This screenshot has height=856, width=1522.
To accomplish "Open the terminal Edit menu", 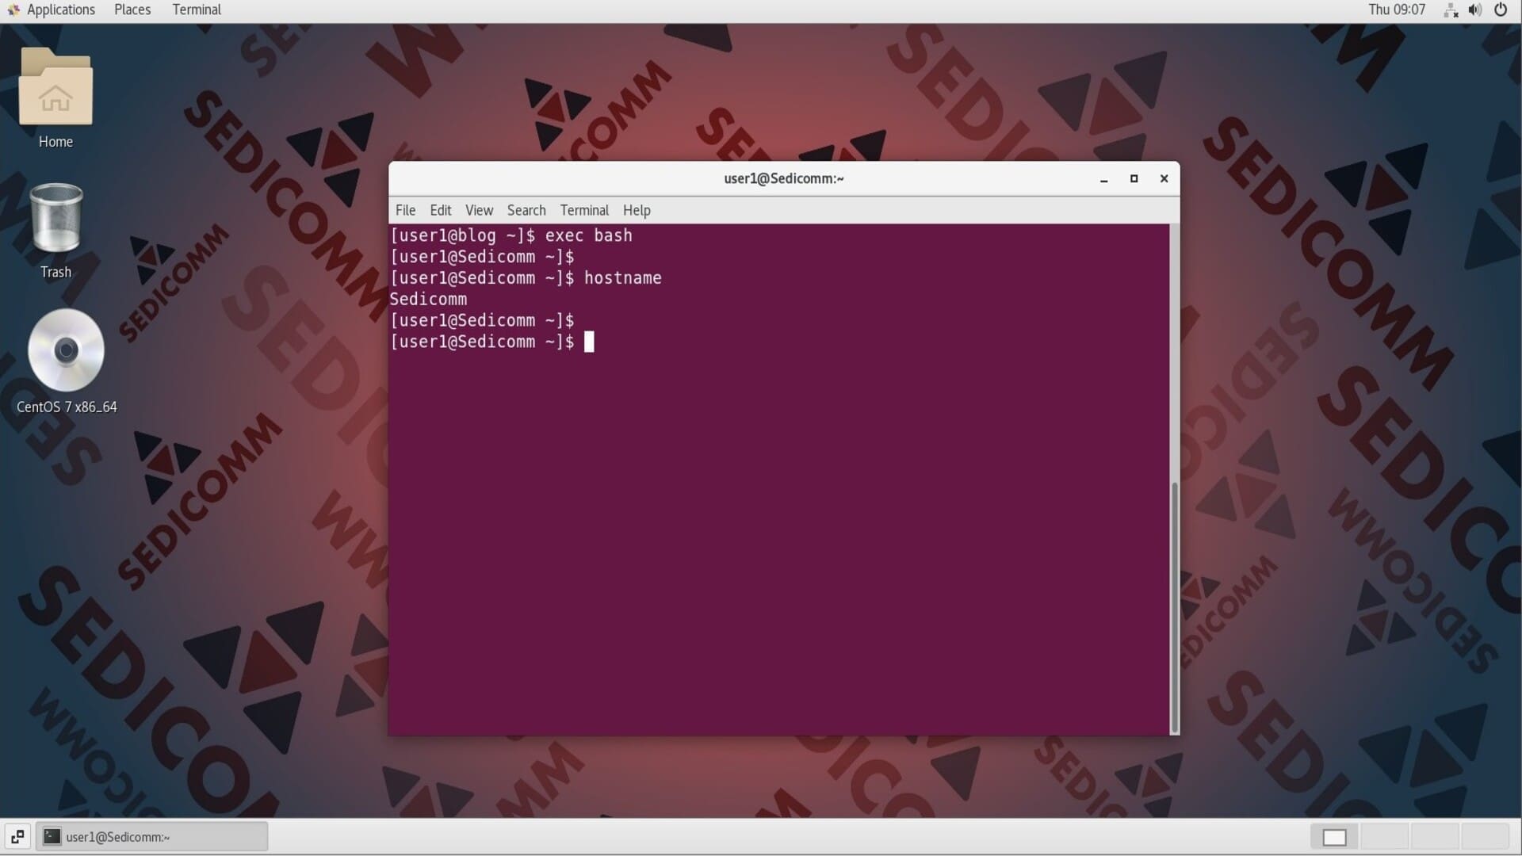I will click(x=440, y=210).
